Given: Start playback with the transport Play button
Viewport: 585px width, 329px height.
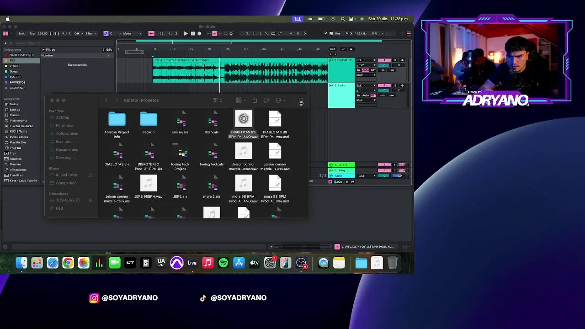Looking at the screenshot, I should pos(186,33).
